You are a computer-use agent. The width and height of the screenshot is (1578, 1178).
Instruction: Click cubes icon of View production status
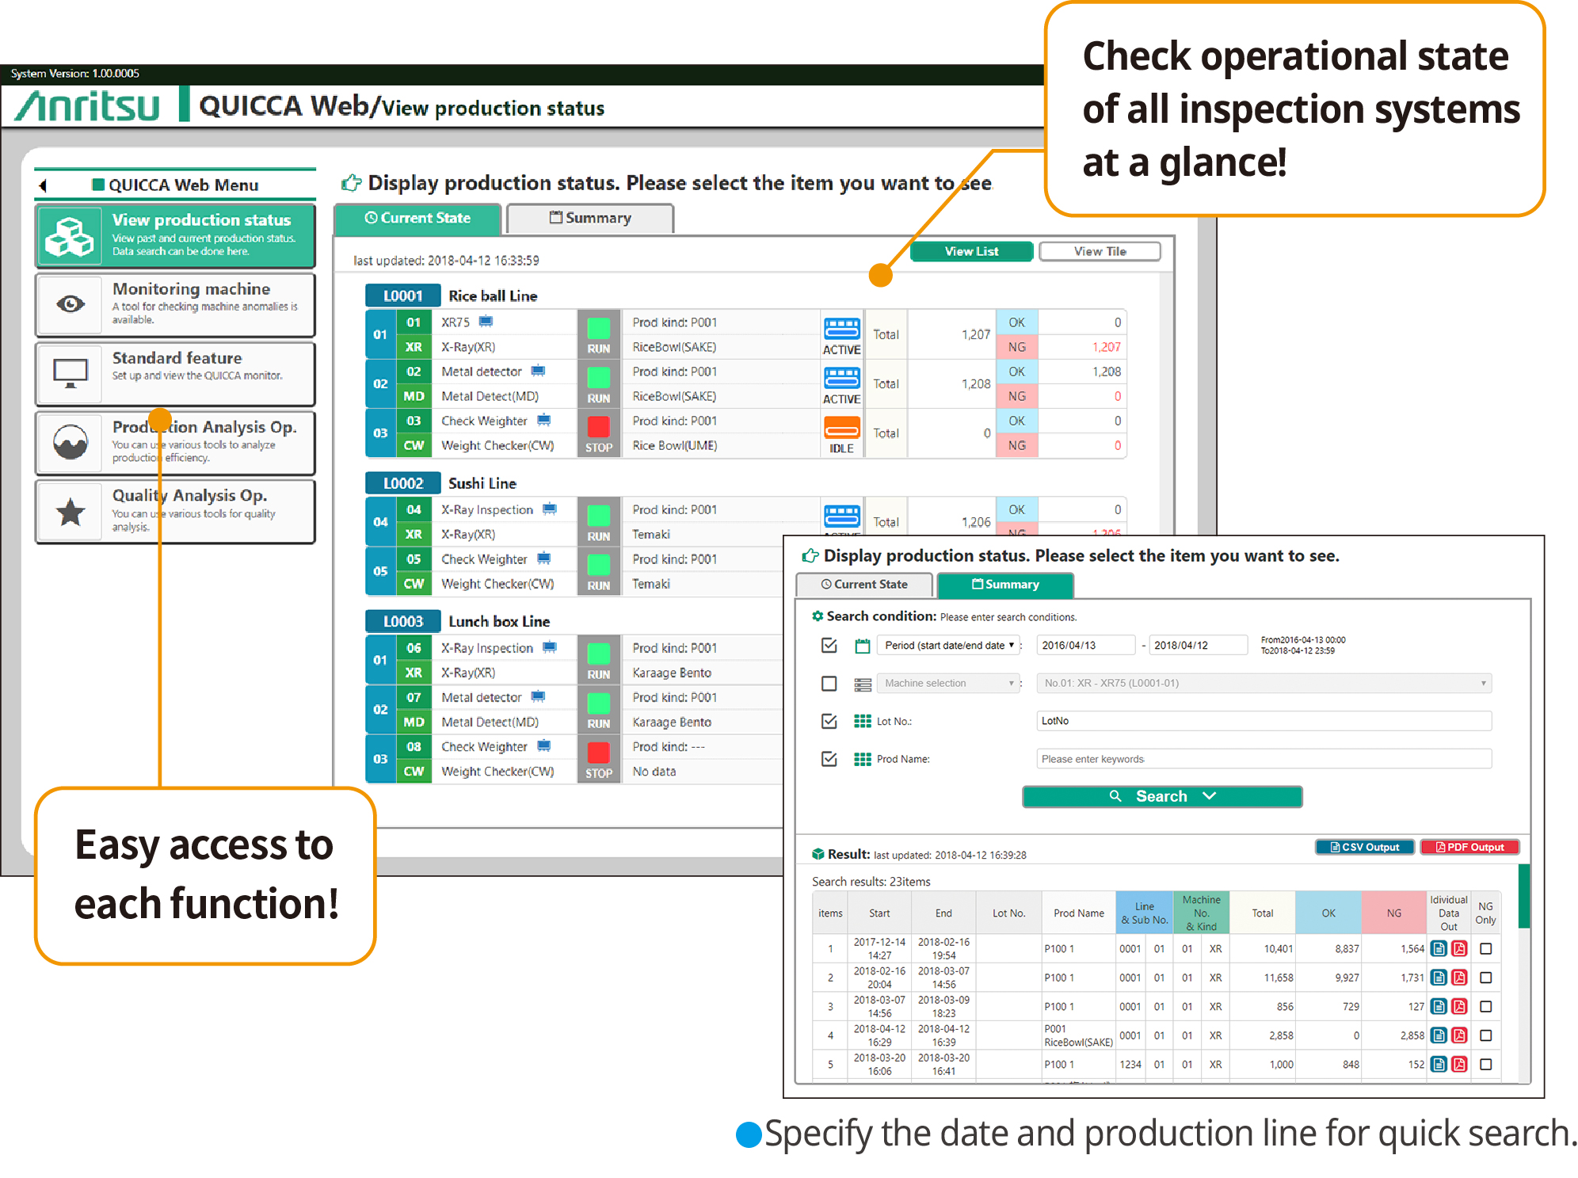click(69, 236)
